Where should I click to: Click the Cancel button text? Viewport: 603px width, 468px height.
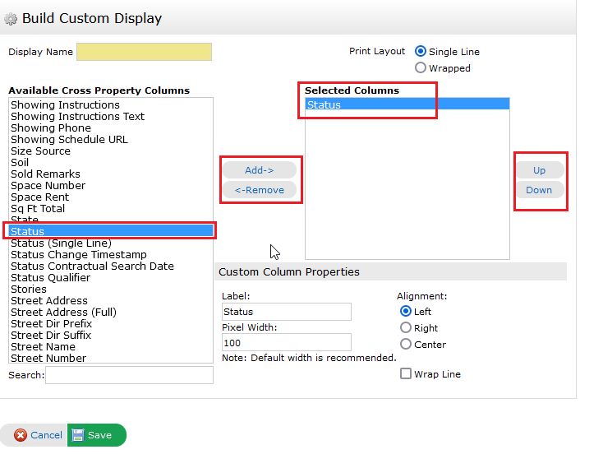(x=46, y=435)
